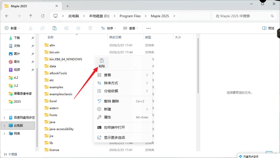Screen dimensions: 280x158
Task: Go back with the back arrow
Action: 7,16
